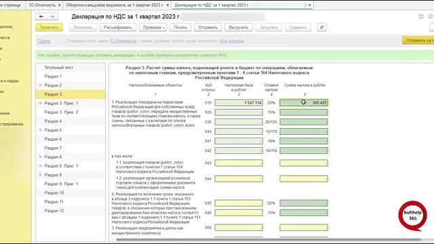Viewport: 434px width, 244px height.
Task: Click the Печать button
Action: [180, 27]
